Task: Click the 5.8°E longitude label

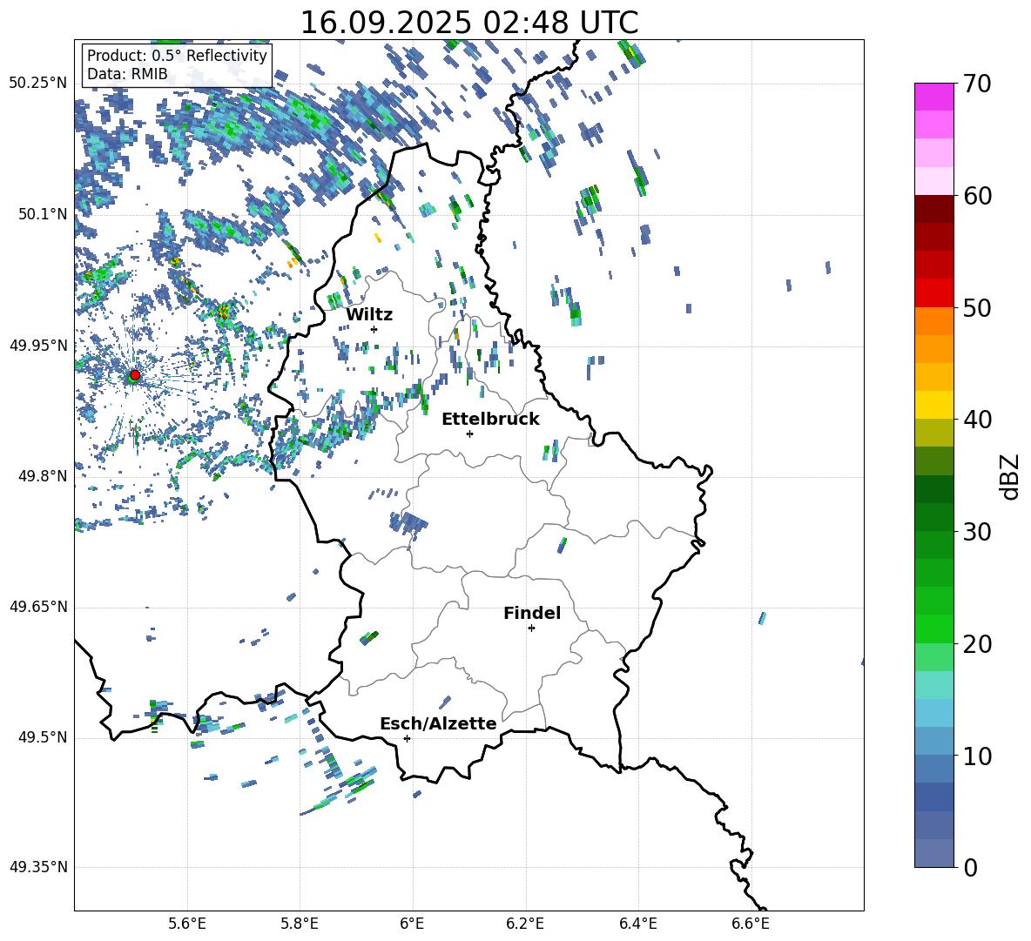Action: click(x=300, y=924)
